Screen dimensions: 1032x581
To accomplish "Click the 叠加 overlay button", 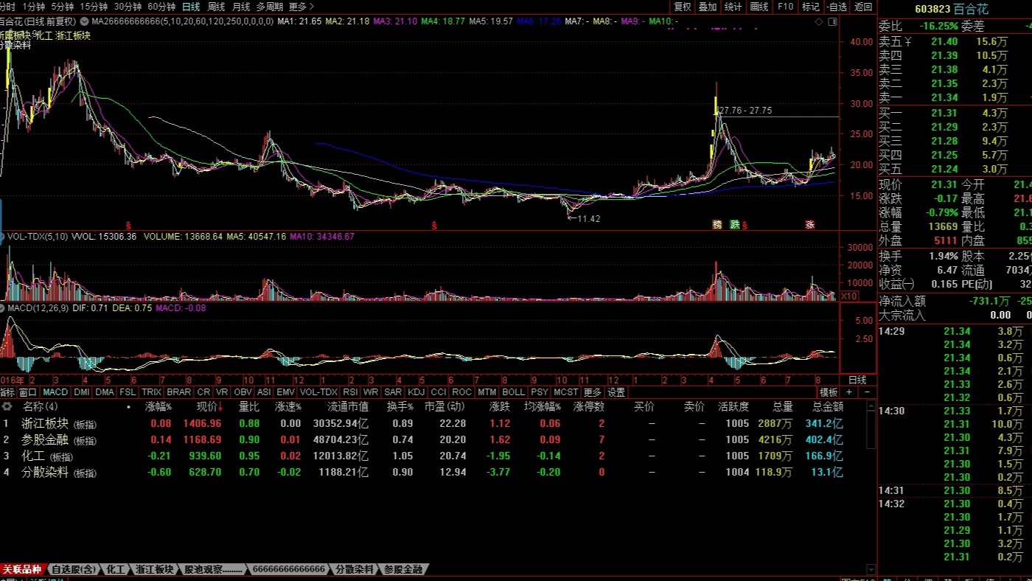I will pos(708,7).
